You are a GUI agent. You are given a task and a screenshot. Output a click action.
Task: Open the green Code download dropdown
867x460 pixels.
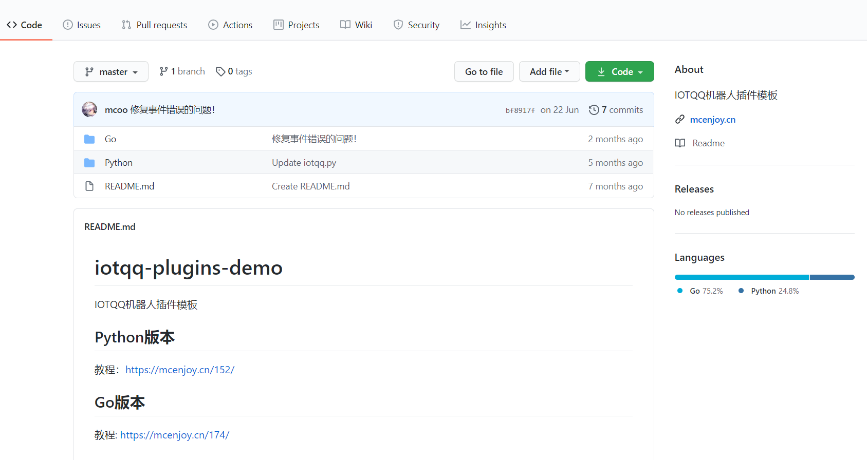(620, 71)
